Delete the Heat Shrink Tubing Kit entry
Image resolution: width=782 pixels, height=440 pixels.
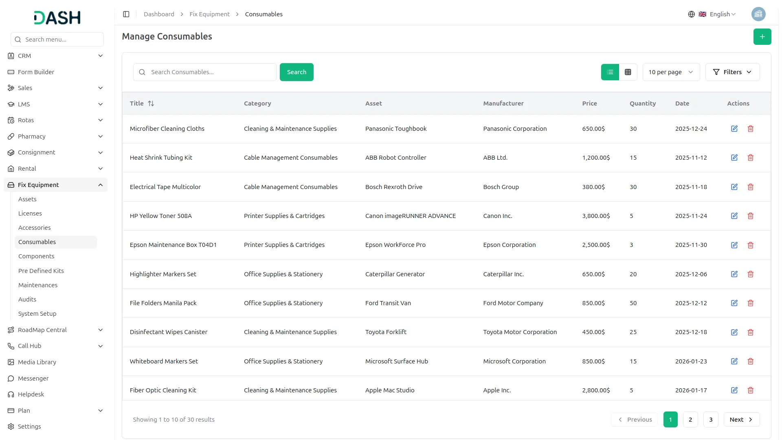click(750, 158)
